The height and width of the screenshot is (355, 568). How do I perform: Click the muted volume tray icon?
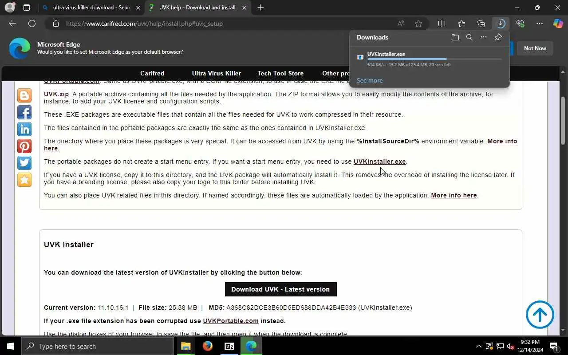point(510,346)
